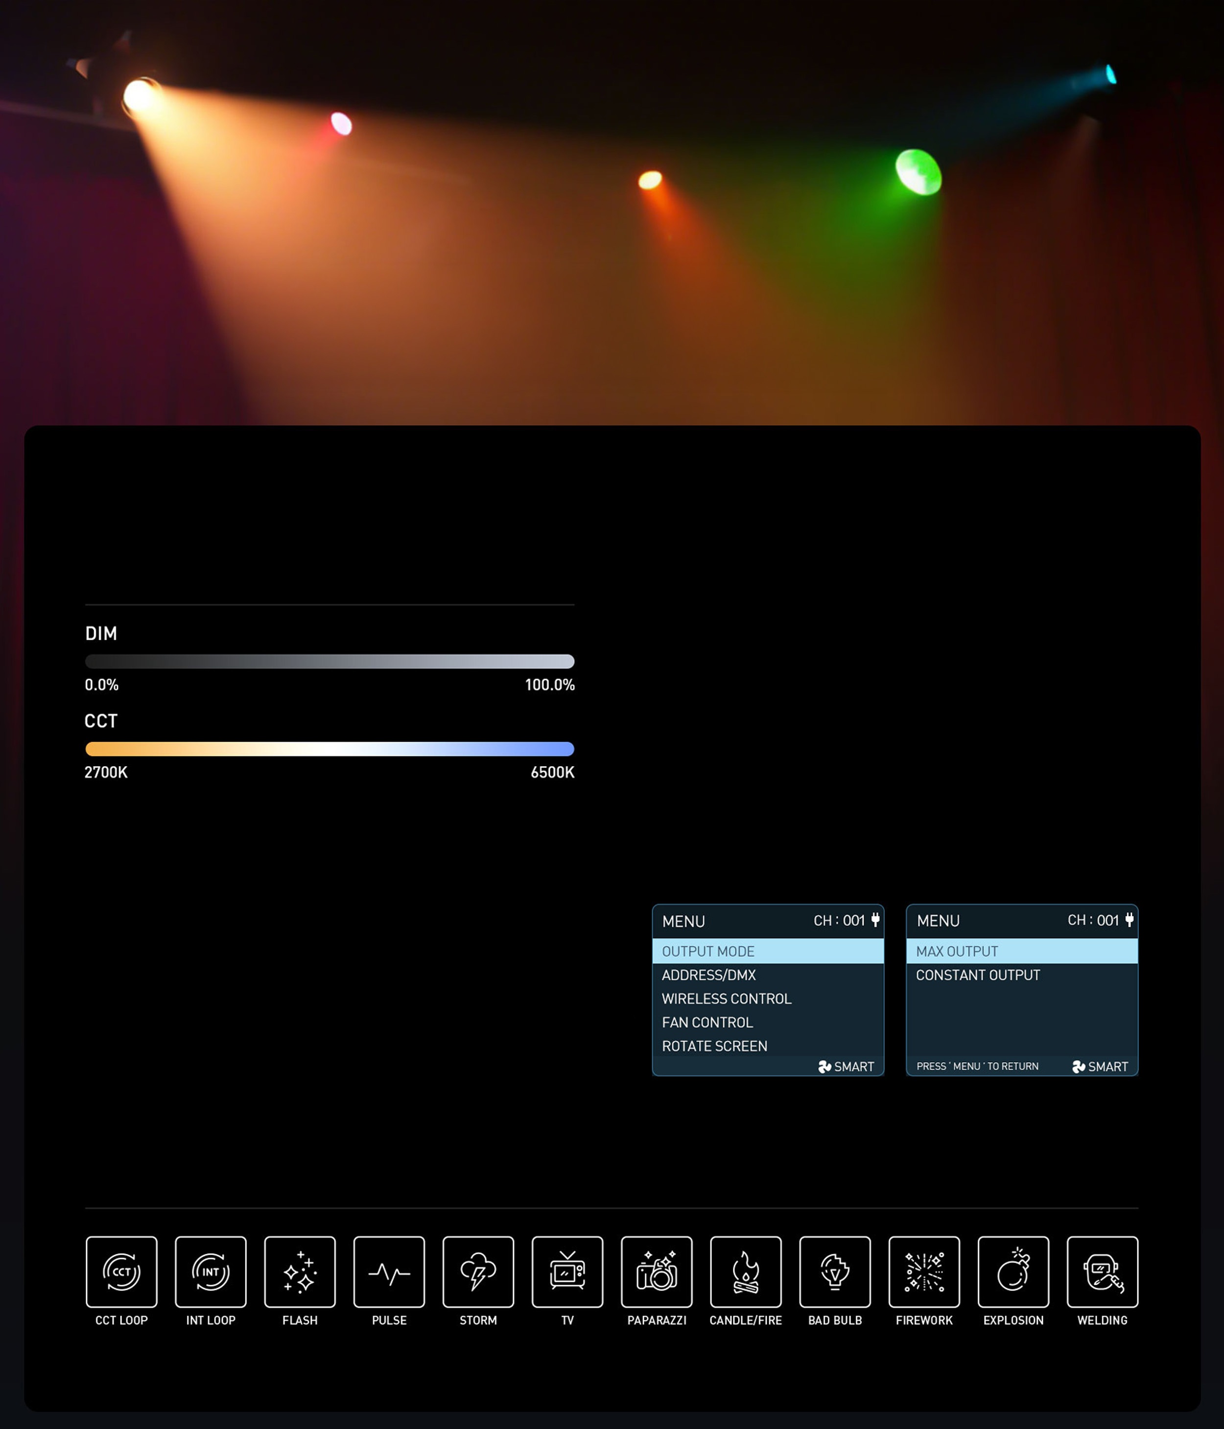Activate the PULSE waveform effect icon
1224x1429 pixels.
pos(389,1272)
